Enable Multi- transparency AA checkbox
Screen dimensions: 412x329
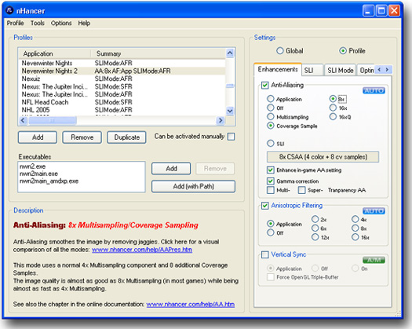pyautogui.click(x=271, y=190)
